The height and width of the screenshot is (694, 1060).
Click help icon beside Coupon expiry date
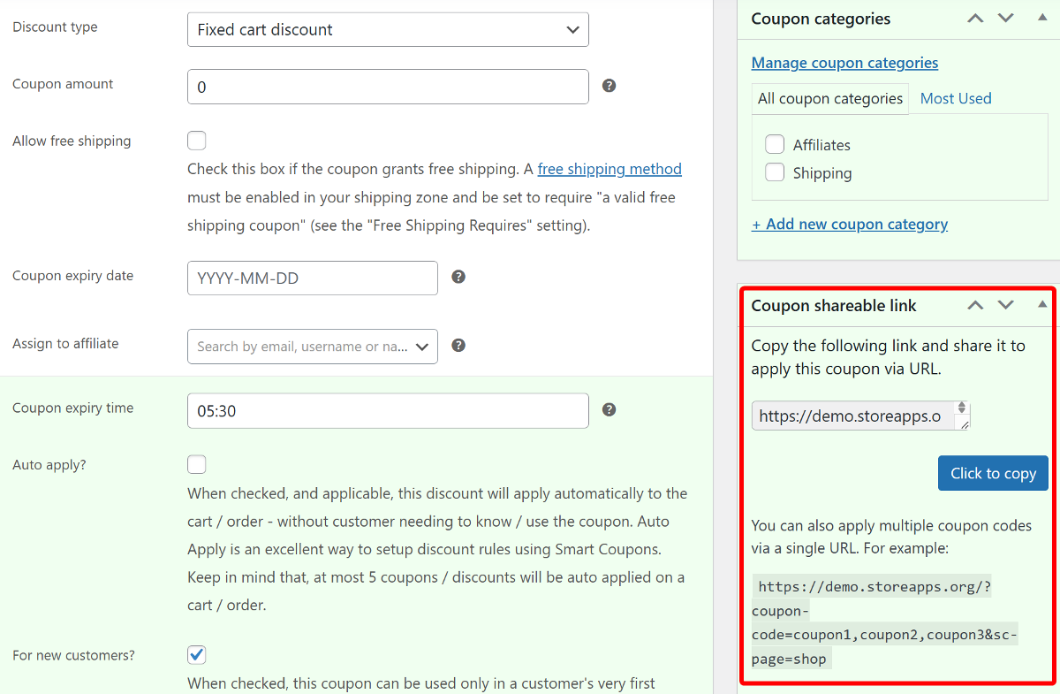click(x=458, y=277)
